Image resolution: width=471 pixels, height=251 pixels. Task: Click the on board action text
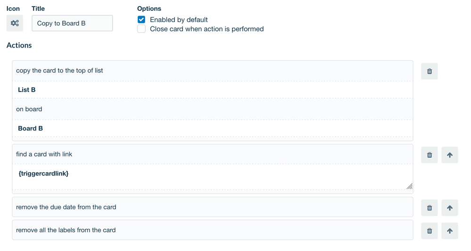point(29,109)
